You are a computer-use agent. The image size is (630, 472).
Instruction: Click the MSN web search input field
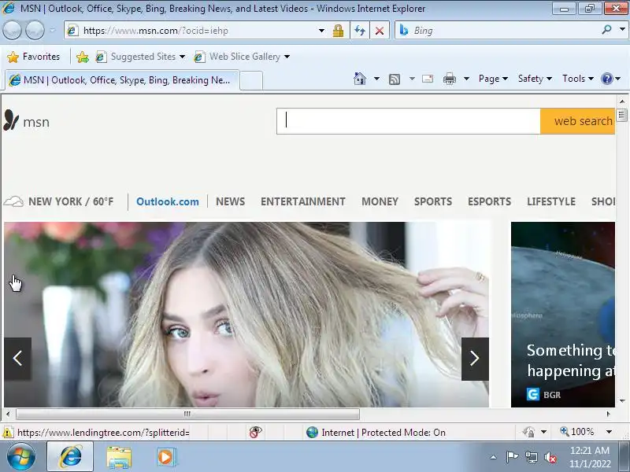(x=408, y=121)
